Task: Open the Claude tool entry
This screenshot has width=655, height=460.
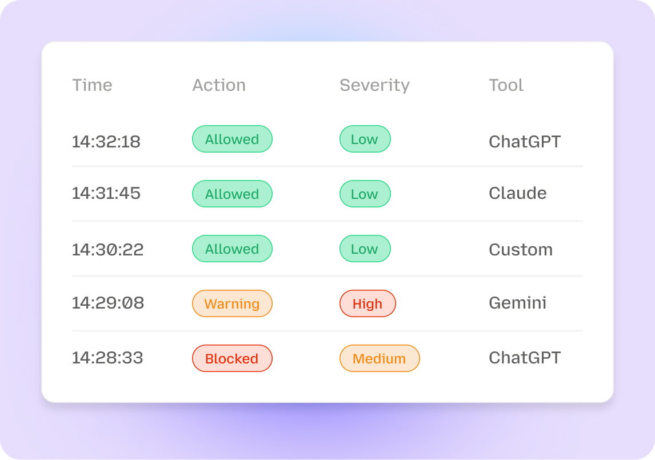Action: tap(517, 193)
